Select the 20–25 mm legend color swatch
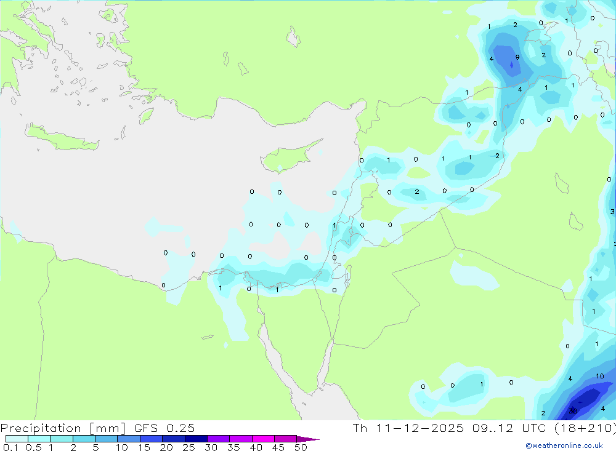Screen dimensions: 616x451 (x=173, y=439)
